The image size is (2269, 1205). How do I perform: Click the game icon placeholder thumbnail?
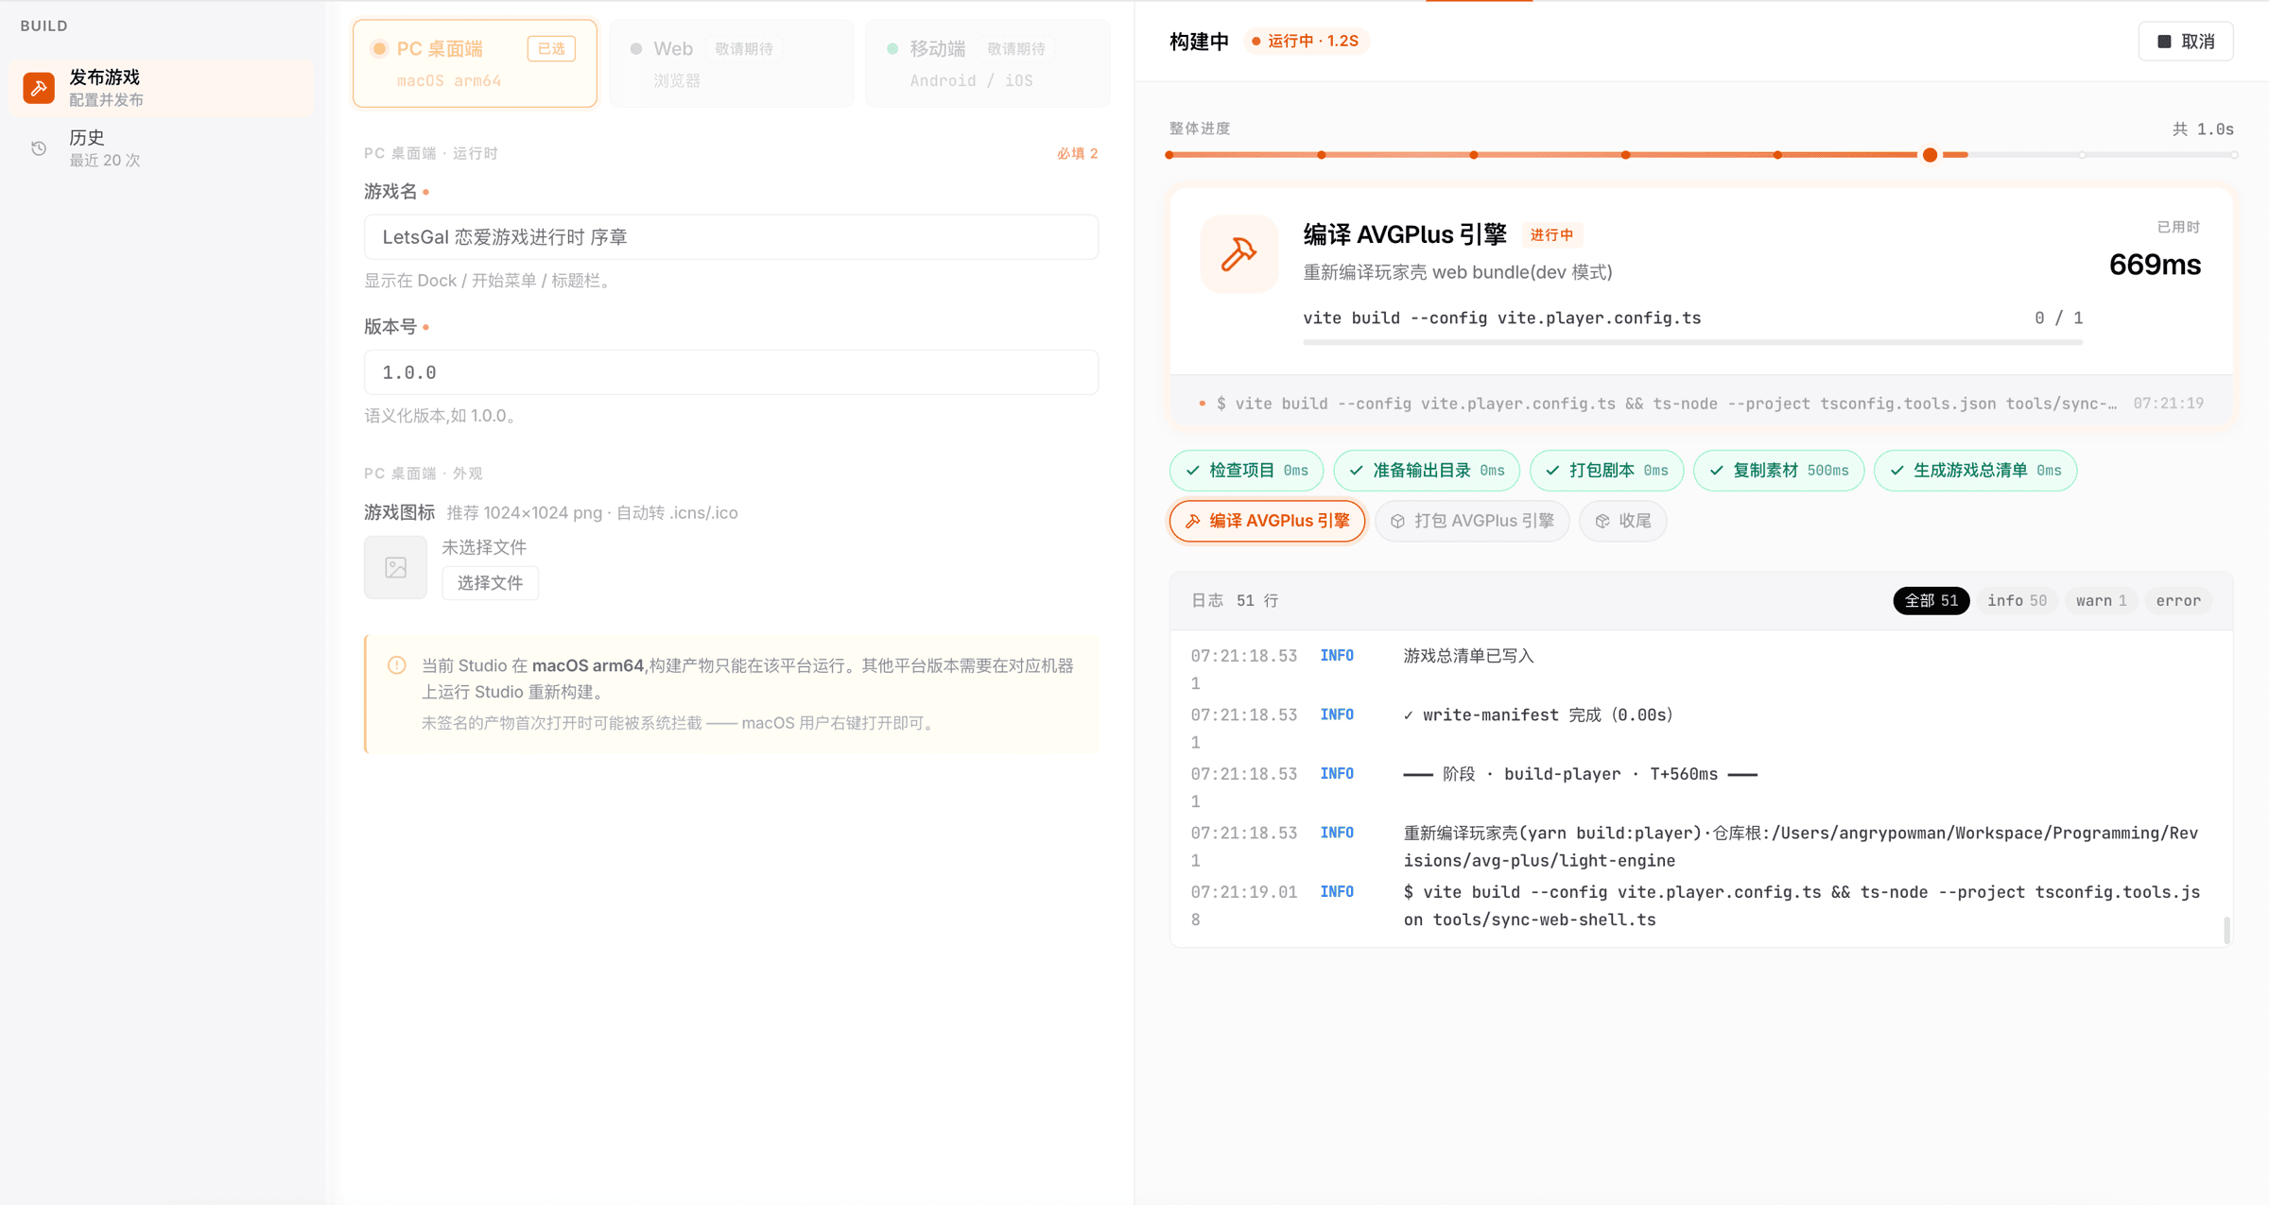[x=395, y=567]
